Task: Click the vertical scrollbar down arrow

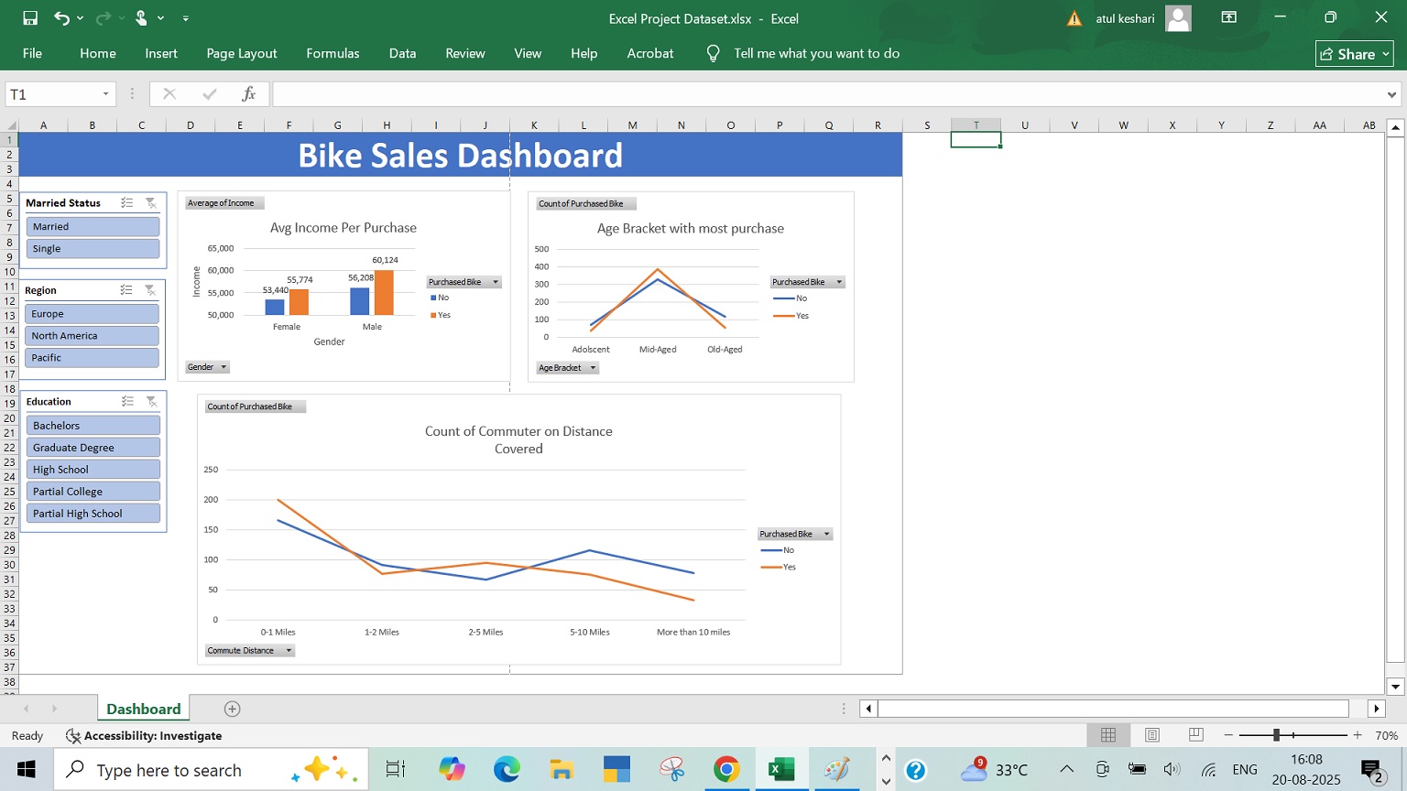Action: tap(1395, 687)
